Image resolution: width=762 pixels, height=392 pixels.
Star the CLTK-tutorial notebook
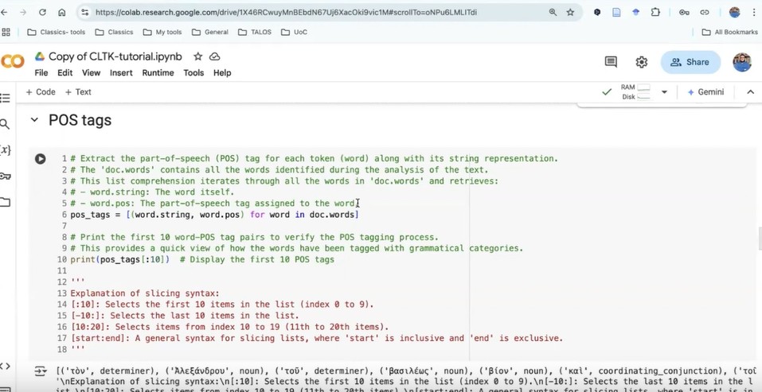[197, 56]
